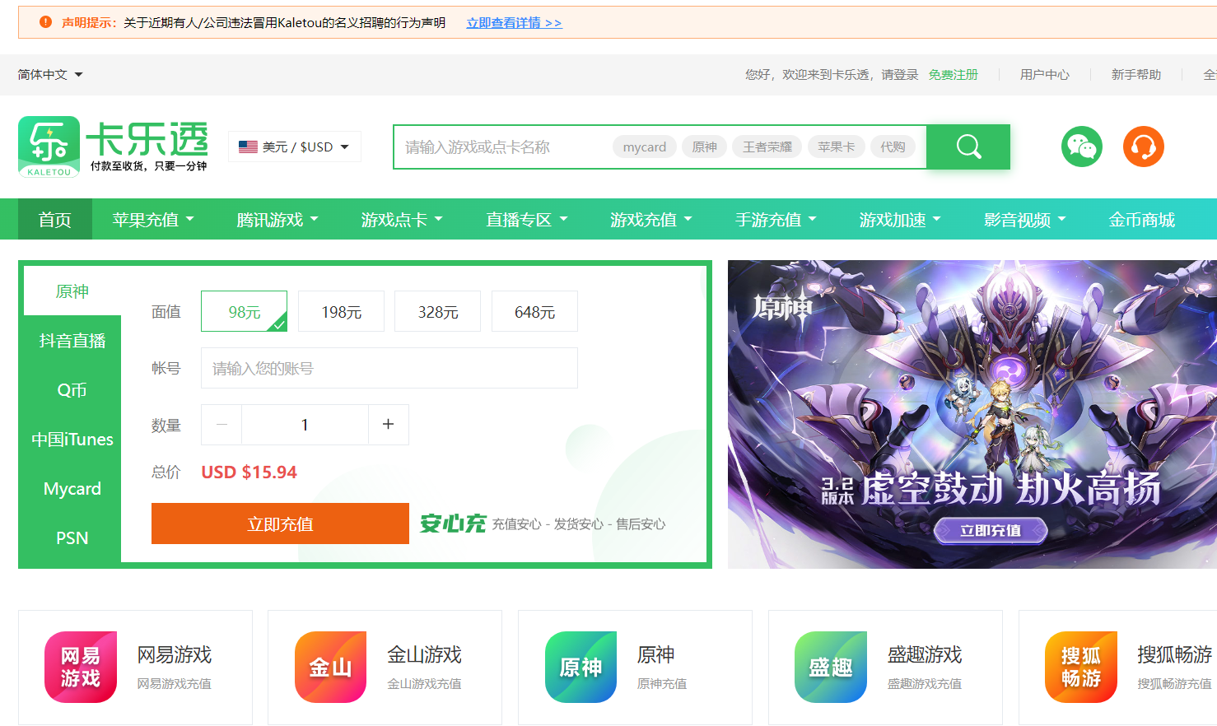Go to the 首页 home tab

55,220
